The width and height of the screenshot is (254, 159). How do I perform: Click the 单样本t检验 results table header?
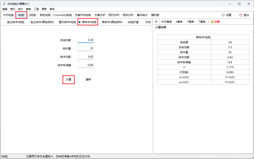pyautogui.click(x=203, y=37)
